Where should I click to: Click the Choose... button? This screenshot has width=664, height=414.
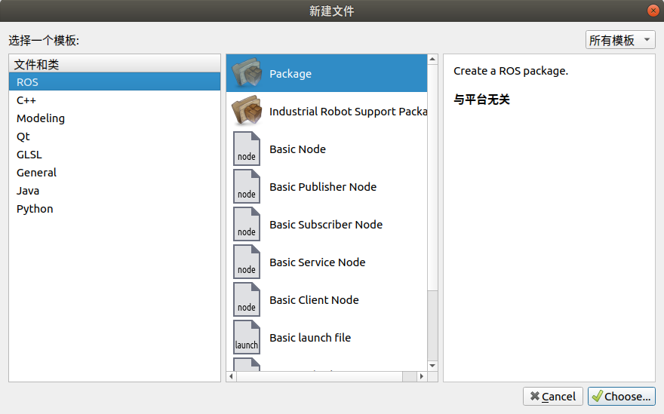(x=621, y=396)
